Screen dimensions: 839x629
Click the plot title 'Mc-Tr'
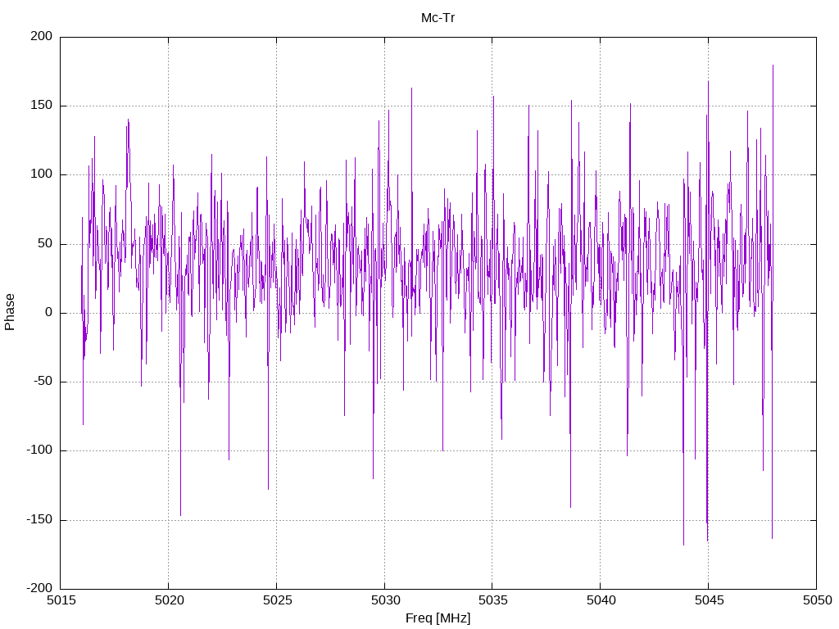(x=438, y=18)
